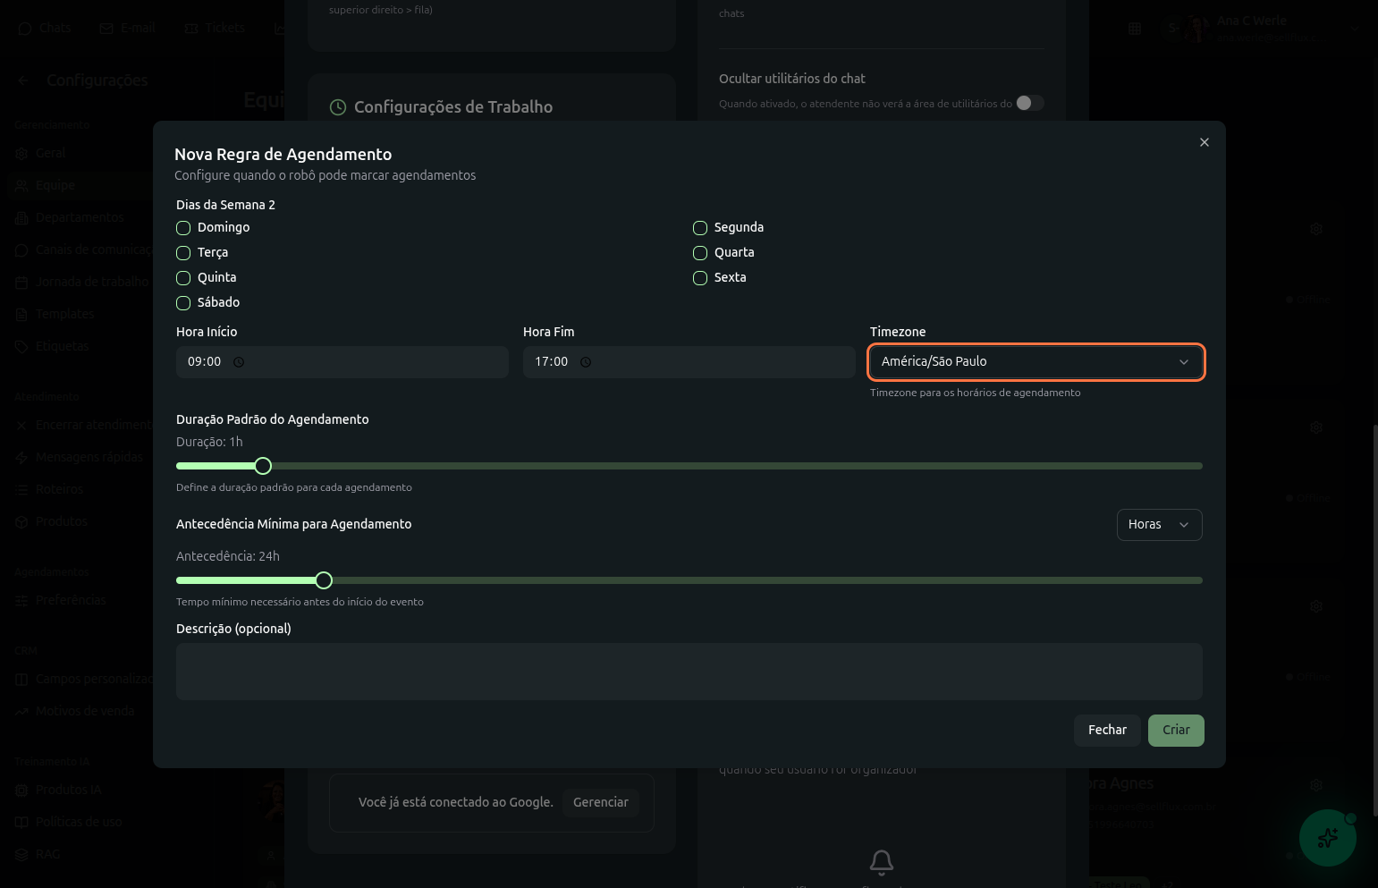Click the back arrow beside Configurações
This screenshot has width=1378, height=888.
[23, 80]
